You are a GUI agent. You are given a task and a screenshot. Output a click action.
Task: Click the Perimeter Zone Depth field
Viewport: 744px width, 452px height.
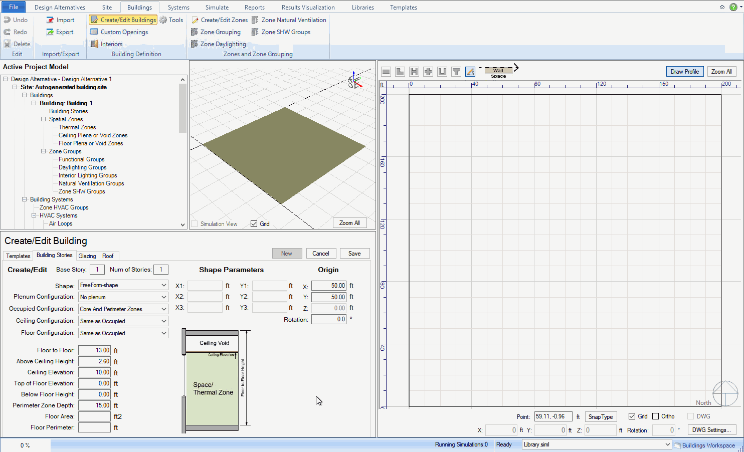click(x=94, y=405)
